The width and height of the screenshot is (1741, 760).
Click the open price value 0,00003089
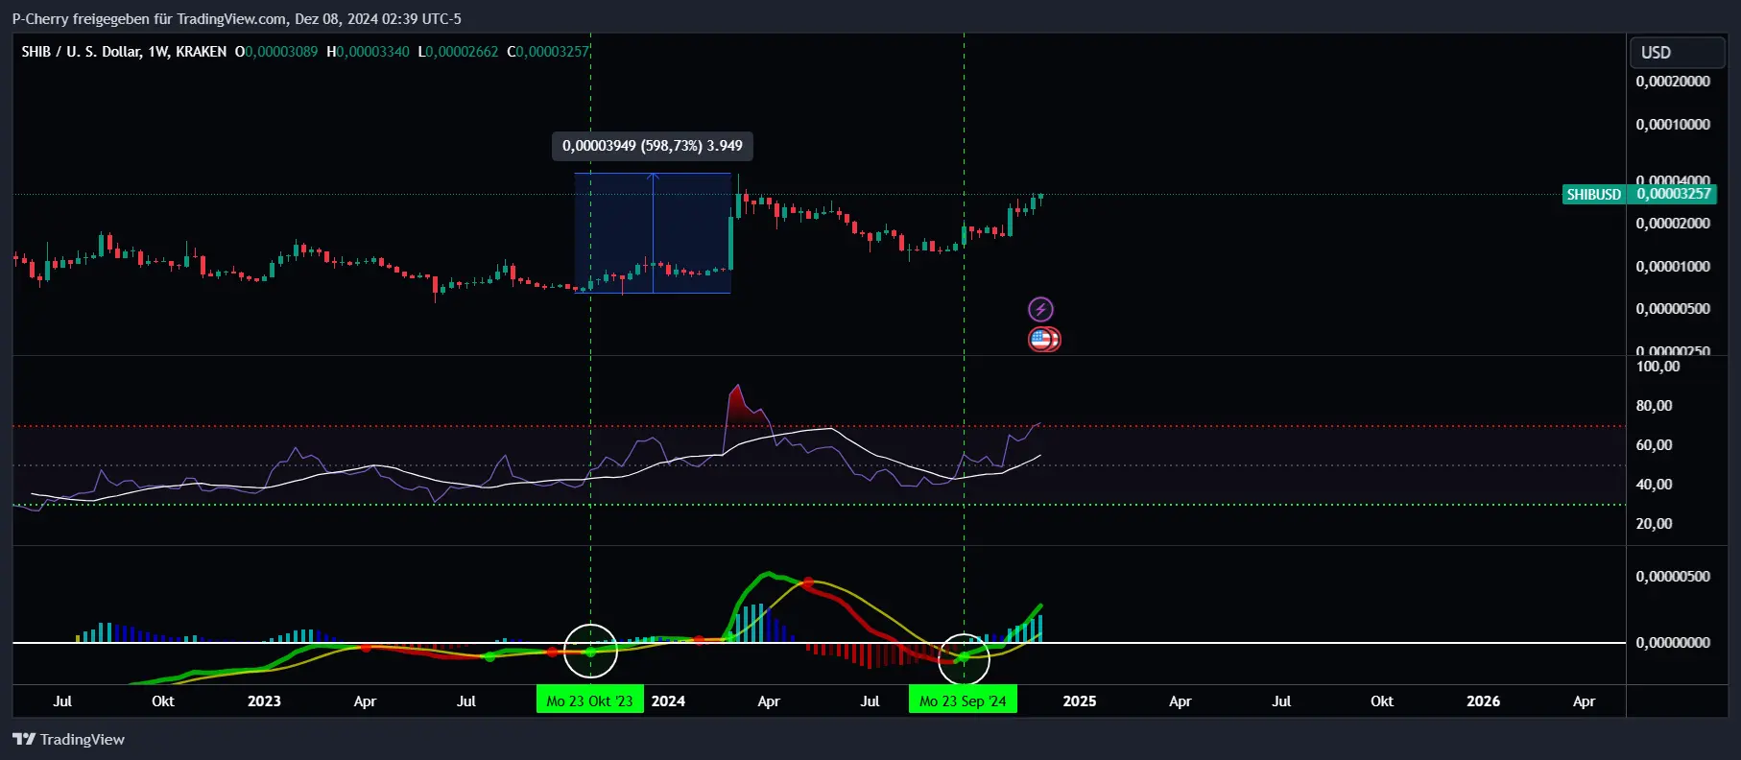tap(281, 52)
